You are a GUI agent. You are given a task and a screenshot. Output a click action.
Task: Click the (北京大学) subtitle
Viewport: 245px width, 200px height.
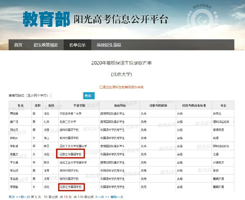point(121,74)
